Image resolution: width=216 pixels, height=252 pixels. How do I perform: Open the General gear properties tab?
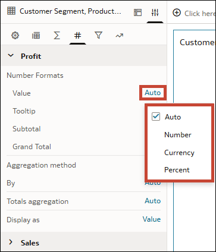(x=15, y=36)
